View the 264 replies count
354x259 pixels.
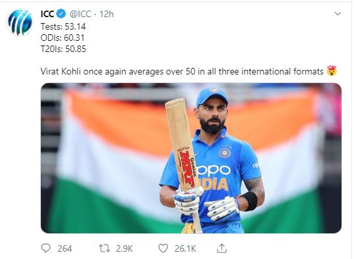point(65,248)
